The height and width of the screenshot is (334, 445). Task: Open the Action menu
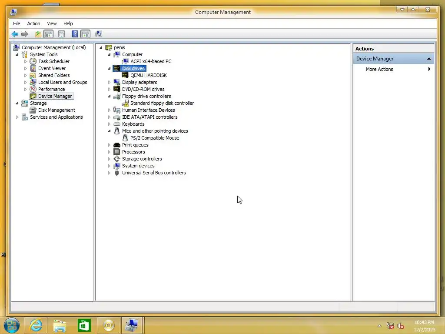(x=33, y=23)
